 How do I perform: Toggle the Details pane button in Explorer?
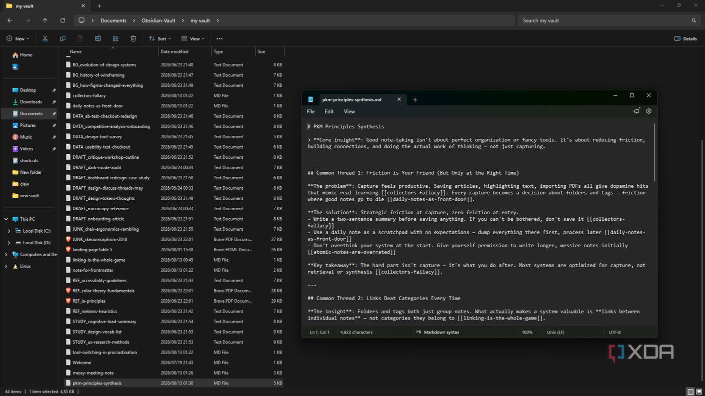[685, 38]
